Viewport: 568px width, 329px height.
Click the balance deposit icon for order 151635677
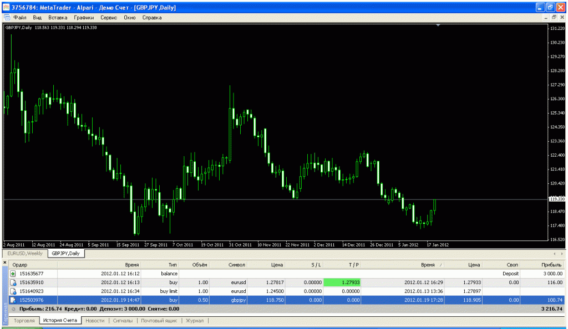[x=13, y=274]
